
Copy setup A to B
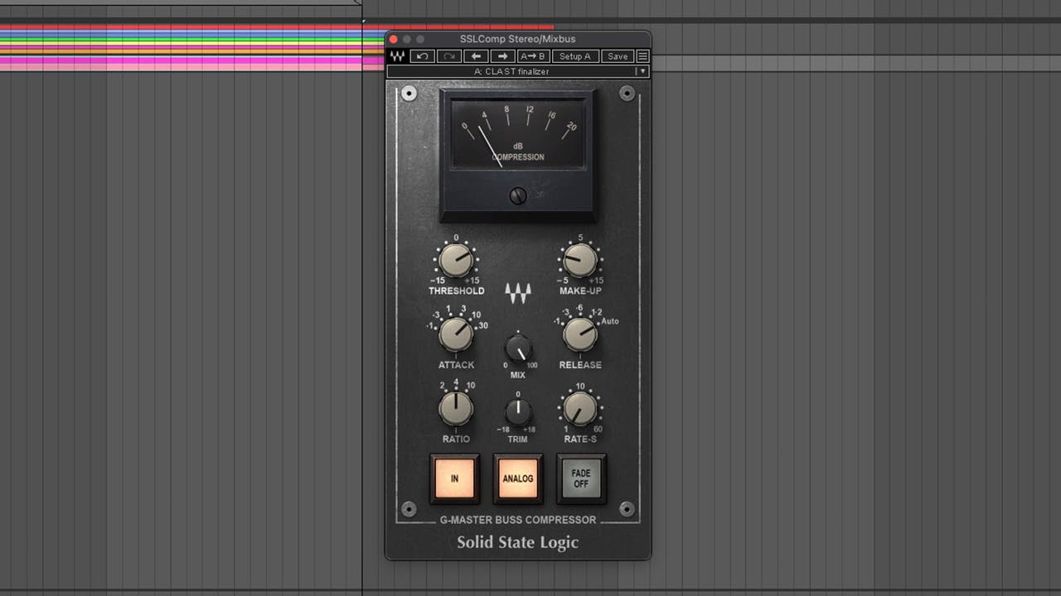coord(533,56)
